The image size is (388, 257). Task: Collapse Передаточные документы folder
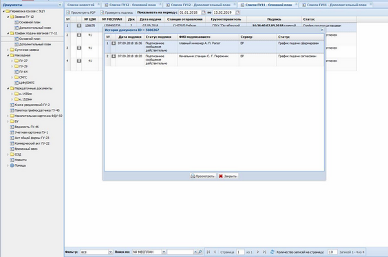tap(8, 88)
